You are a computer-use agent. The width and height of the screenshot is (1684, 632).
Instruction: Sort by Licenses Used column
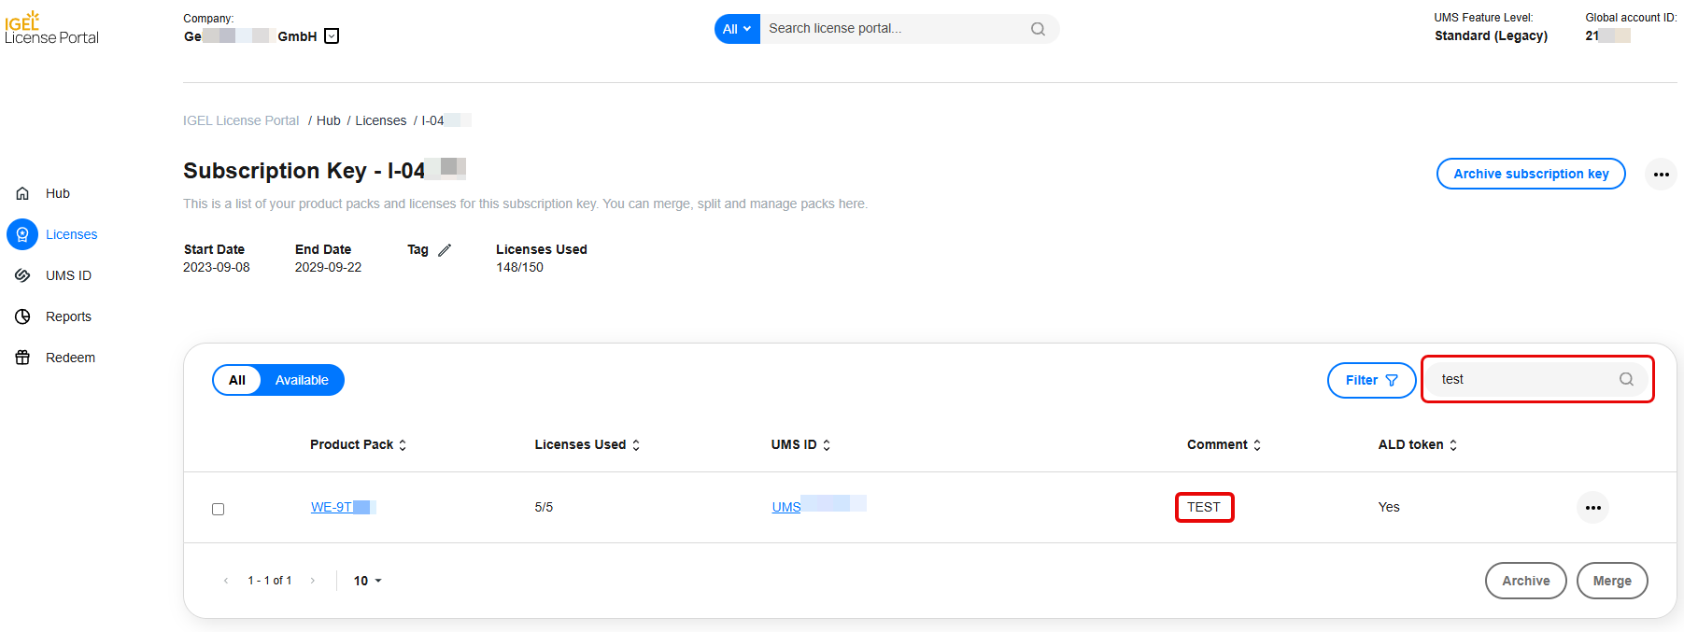[587, 444]
